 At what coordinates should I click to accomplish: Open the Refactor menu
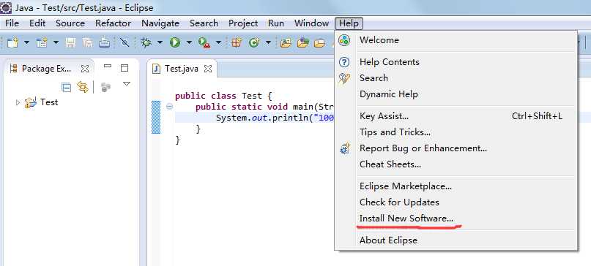[x=113, y=23]
